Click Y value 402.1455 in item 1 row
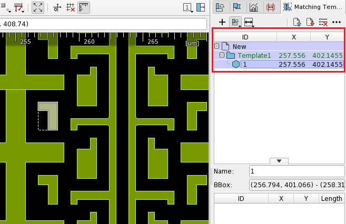 (328, 64)
